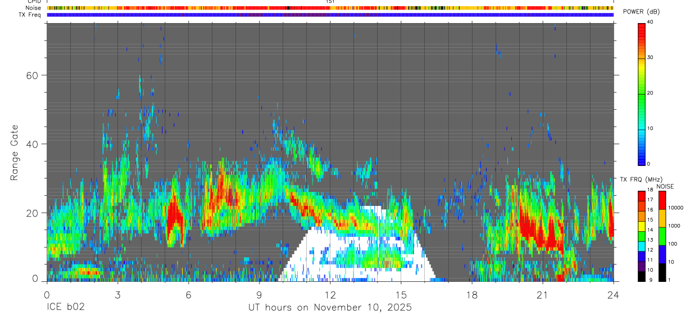Click the 12 tick on the UT hours axis
The width and height of the screenshot is (690, 319).
[x=330, y=294]
